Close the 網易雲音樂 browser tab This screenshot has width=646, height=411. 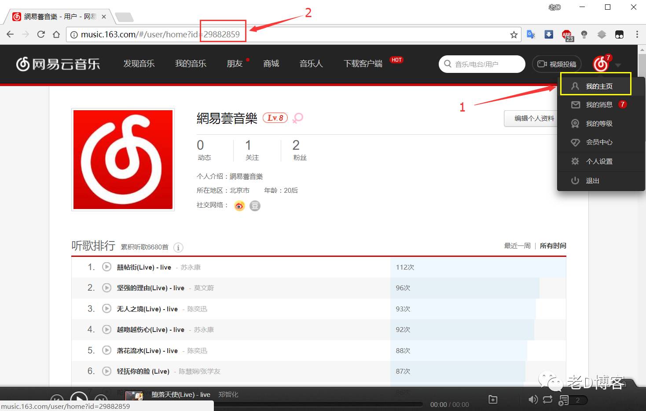tap(104, 17)
